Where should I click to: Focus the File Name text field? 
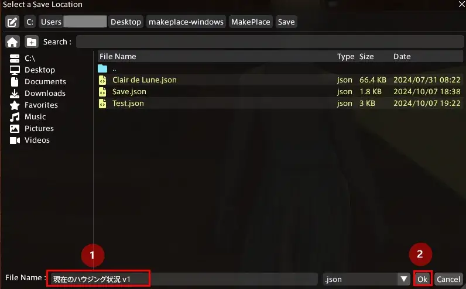tap(183, 279)
